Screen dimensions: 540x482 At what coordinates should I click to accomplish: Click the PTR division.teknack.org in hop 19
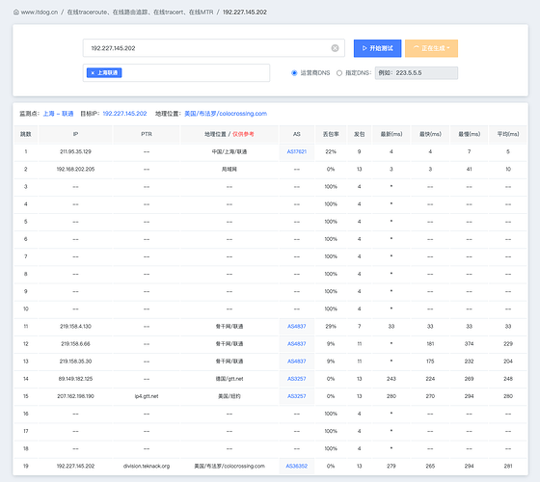(x=147, y=467)
